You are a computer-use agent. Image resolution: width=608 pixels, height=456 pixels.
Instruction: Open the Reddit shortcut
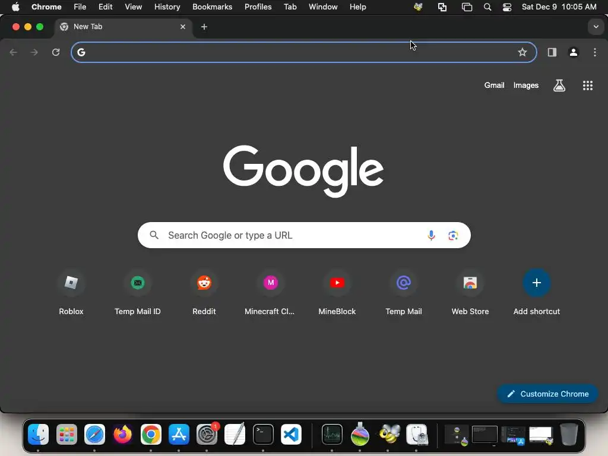click(204, 292)
